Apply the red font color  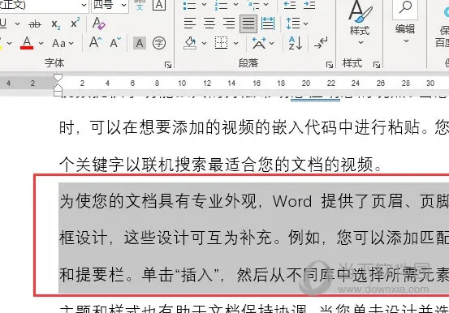27,43
